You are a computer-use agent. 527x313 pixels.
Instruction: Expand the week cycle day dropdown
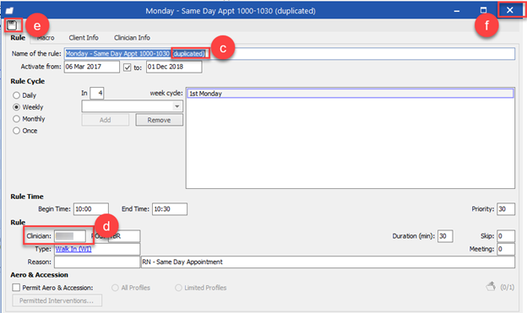(x=177, y=106)
